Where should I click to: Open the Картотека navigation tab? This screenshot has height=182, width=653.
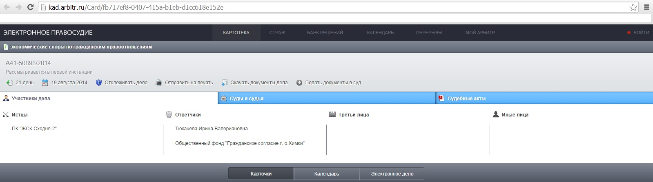pyautogui.click(x=236, y=33)
